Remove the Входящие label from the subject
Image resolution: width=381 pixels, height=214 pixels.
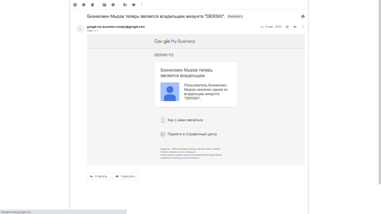click(242, 16)
